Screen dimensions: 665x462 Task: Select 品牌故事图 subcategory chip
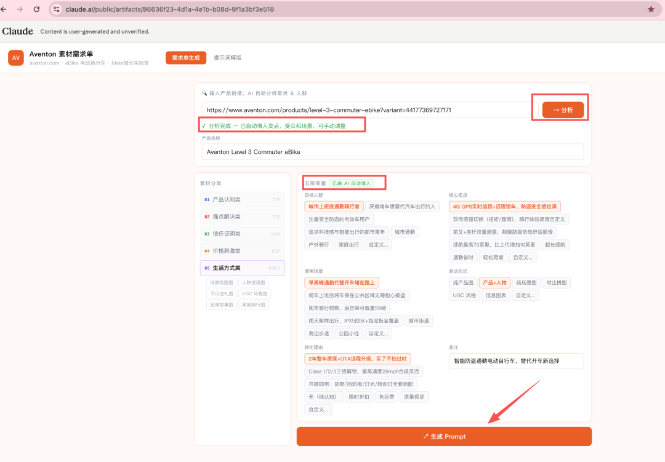(222, 305)
